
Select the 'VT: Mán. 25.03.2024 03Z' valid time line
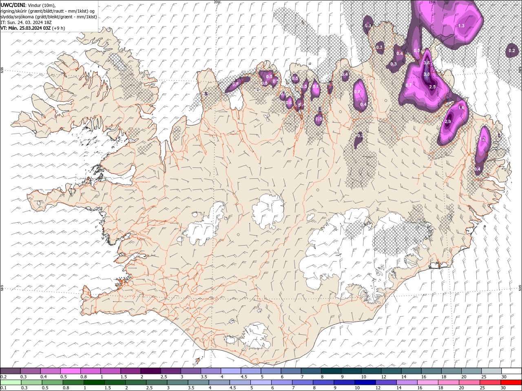[33, 28]
